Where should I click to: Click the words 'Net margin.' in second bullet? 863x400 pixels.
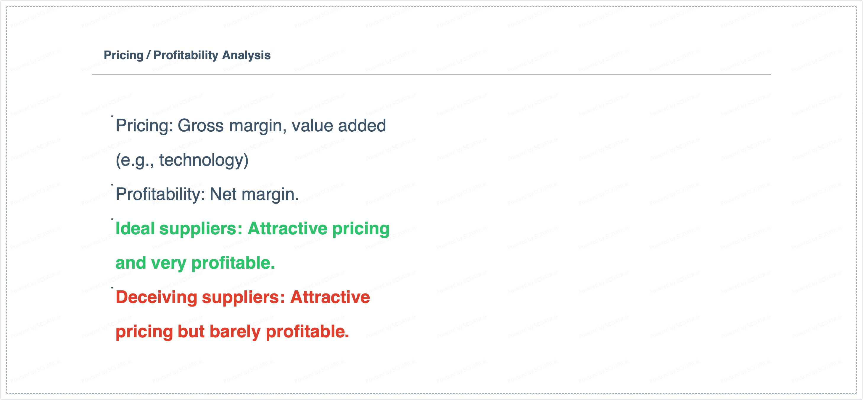point(254,194)
